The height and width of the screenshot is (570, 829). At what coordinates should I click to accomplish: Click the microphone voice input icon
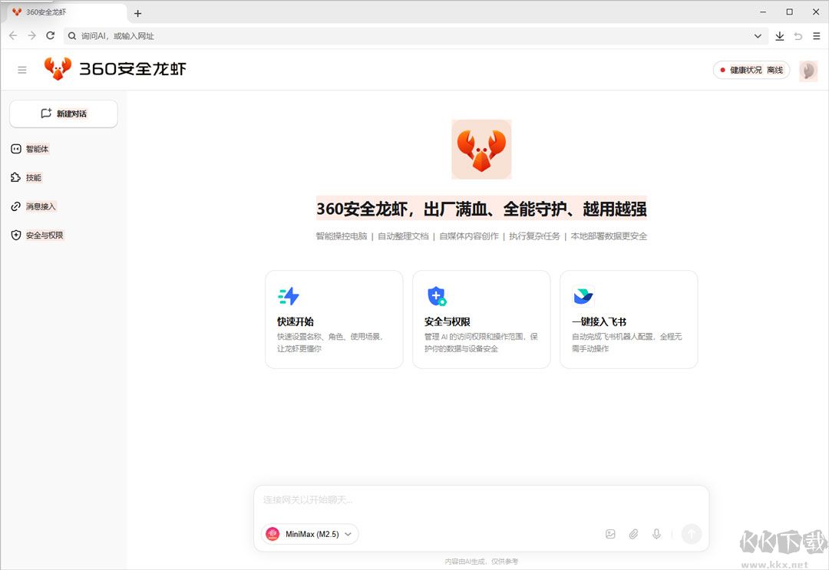[656, 534]
